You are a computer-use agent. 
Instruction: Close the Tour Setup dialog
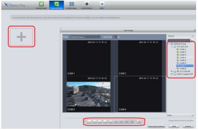[195, 30]
